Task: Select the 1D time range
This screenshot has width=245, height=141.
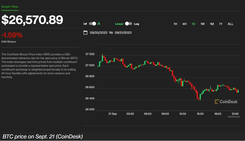Action: click(194, 24)
